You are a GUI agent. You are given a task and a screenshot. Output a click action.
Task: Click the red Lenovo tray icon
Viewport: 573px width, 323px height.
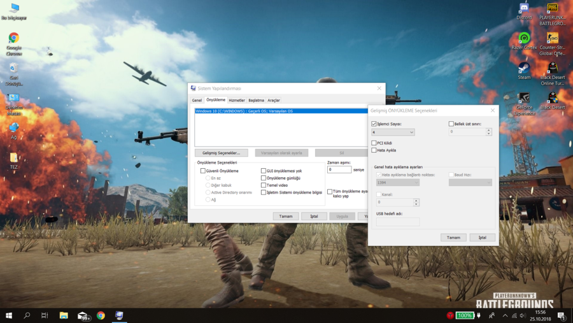[x=450, y=315]
